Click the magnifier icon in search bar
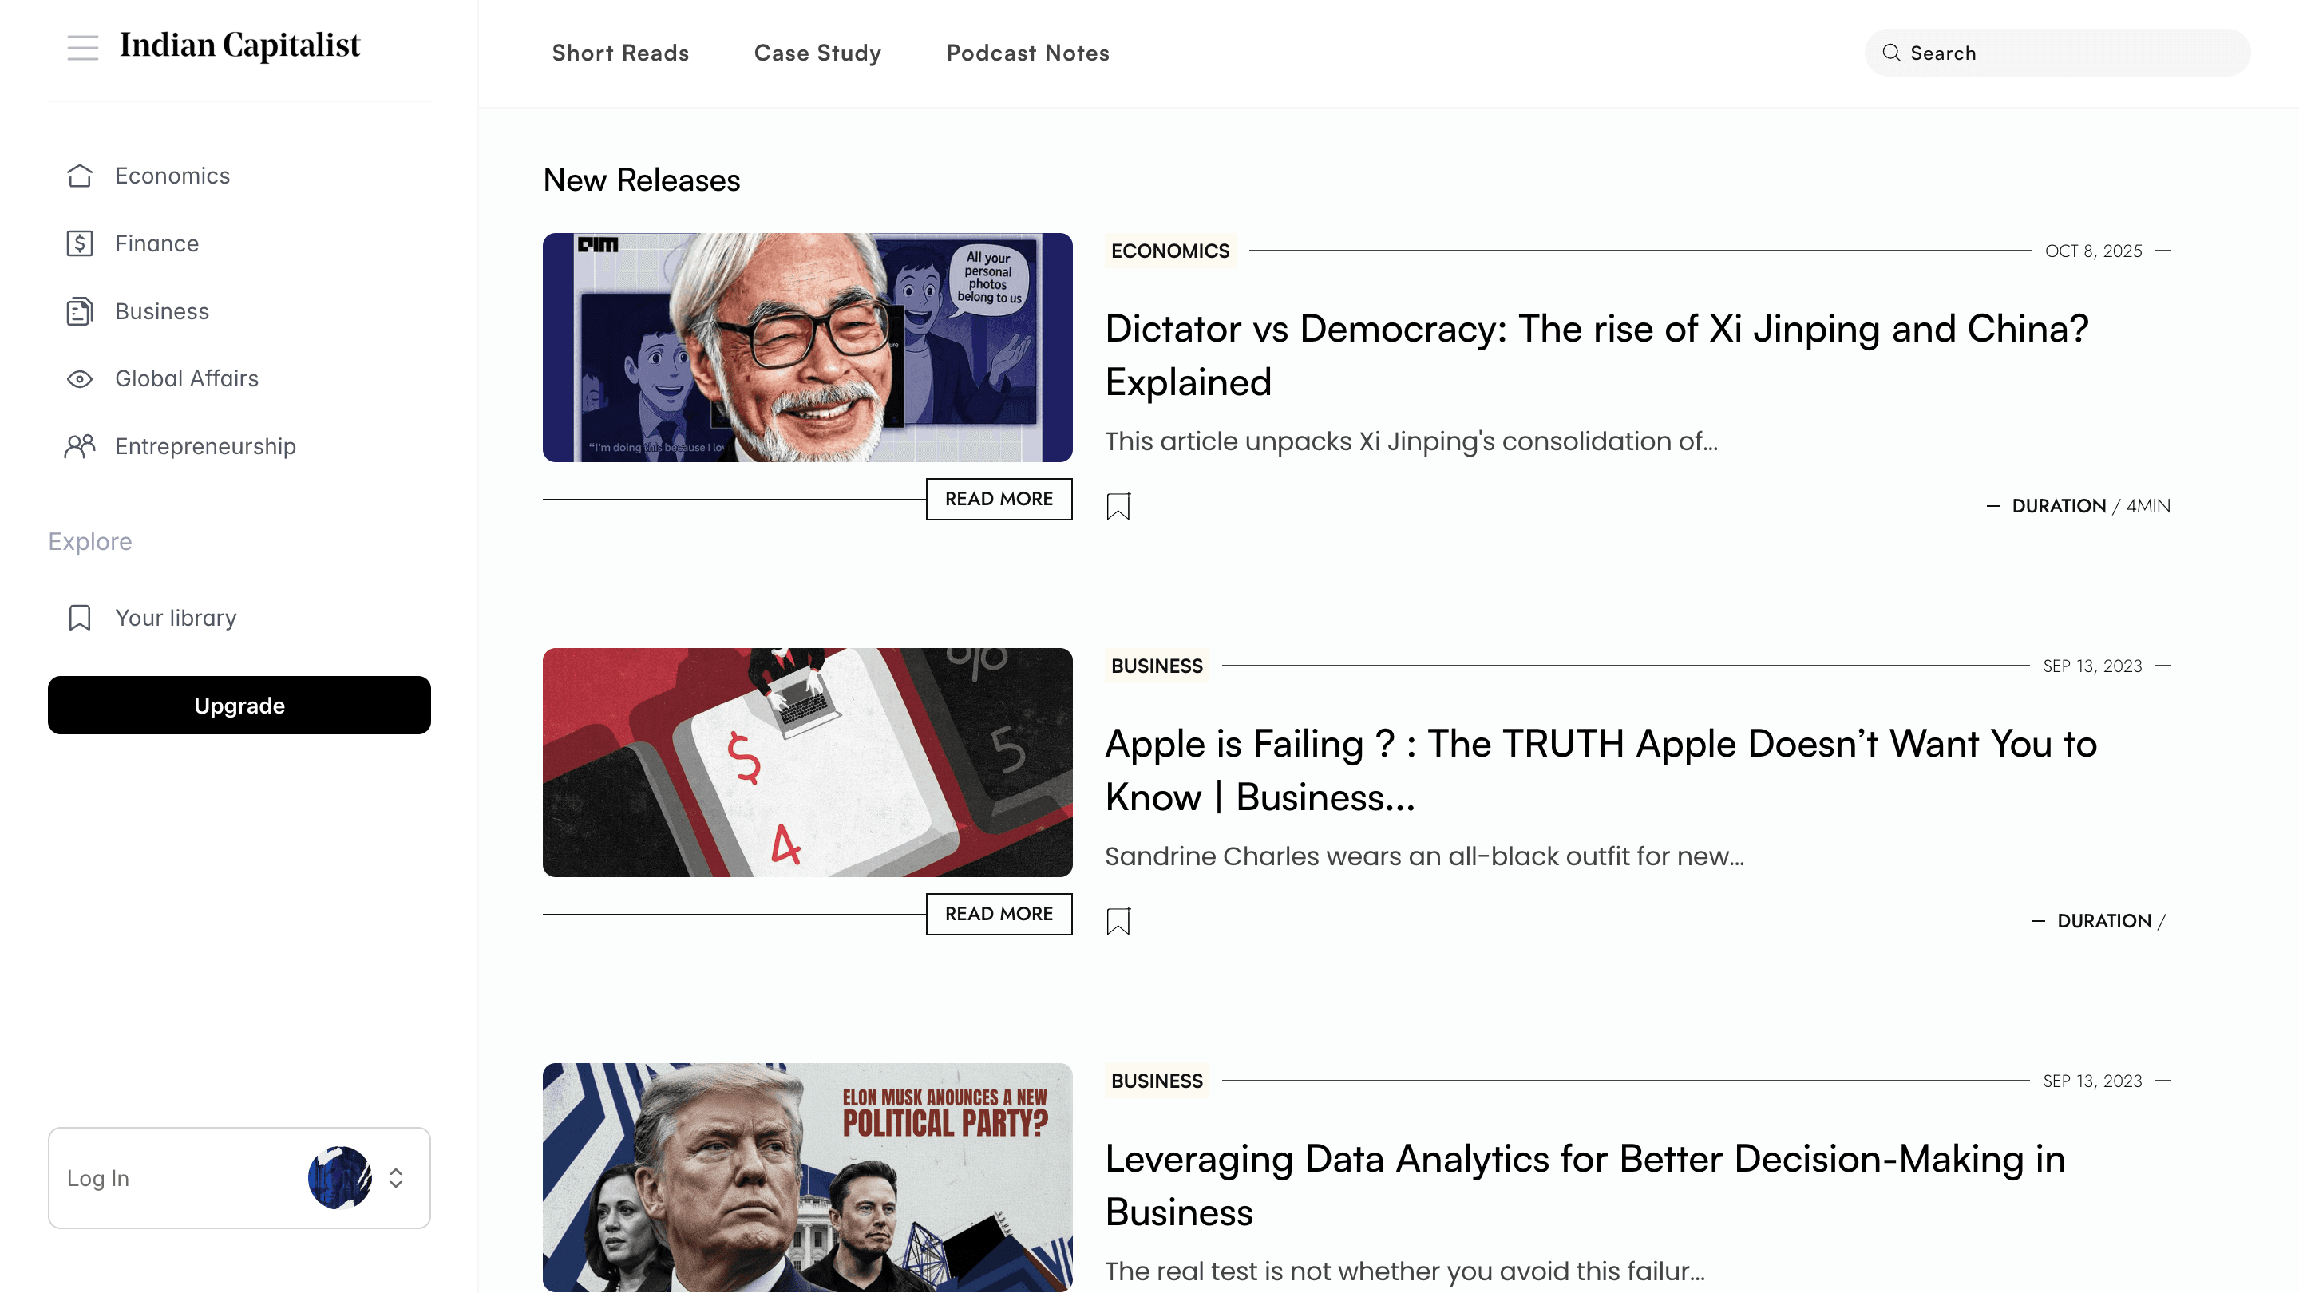Image resolution: width=2299 pixels, height=1293 pixels. point(1891,53)
